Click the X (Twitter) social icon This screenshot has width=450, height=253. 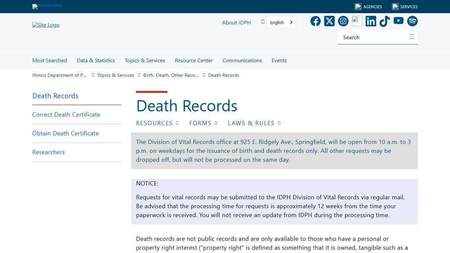329,21
